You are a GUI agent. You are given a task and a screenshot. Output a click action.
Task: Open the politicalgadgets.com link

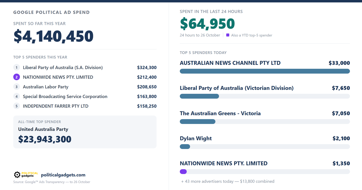click(63, 175)
